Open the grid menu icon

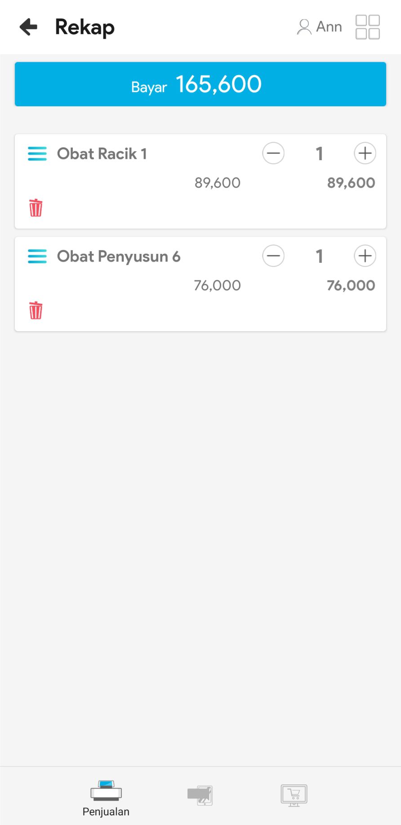[x=367, y=27]
